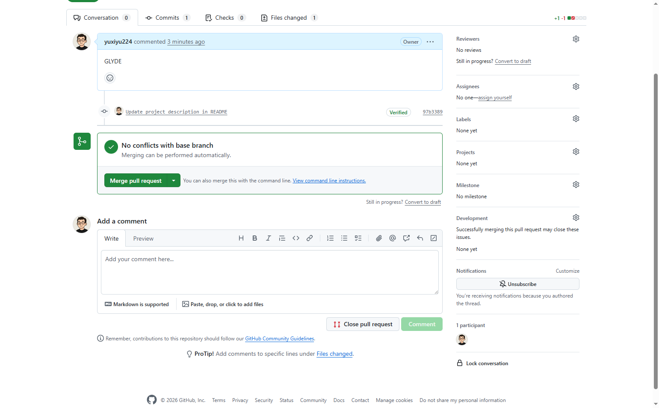Open commit Update project description in README
Viewport: 659px width, 408px height.
(176, 112)
